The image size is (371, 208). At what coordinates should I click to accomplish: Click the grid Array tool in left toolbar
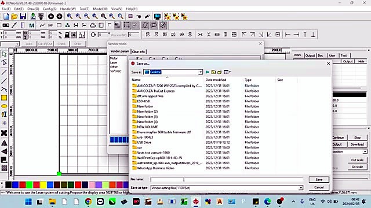(x=4, y=168)
